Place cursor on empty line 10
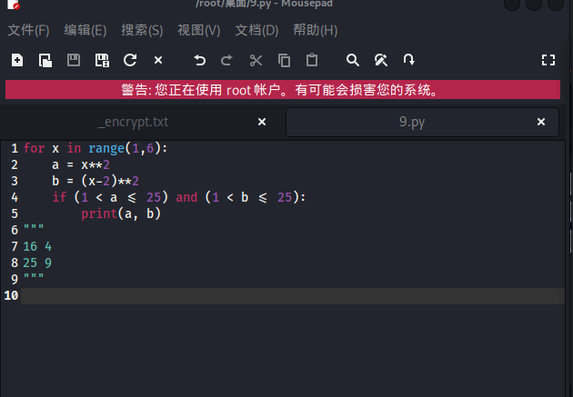Image resolution: width=573 pixels, height=397 pixels. pyautogui.click(x=273, y=296)
